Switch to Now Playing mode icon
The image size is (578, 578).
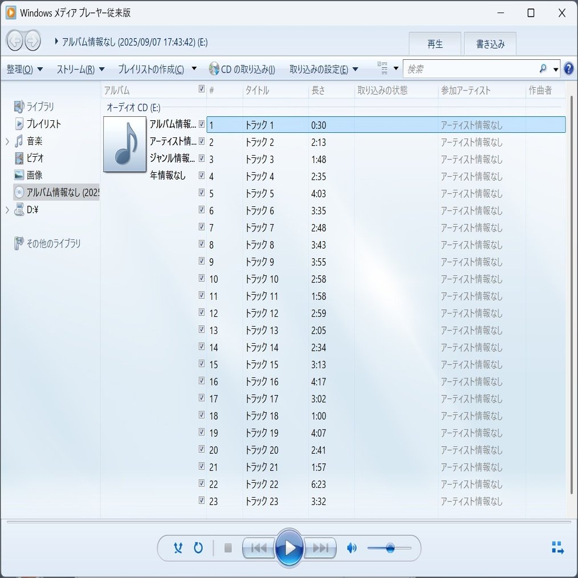pyautogui.click(x=557, y=548)
